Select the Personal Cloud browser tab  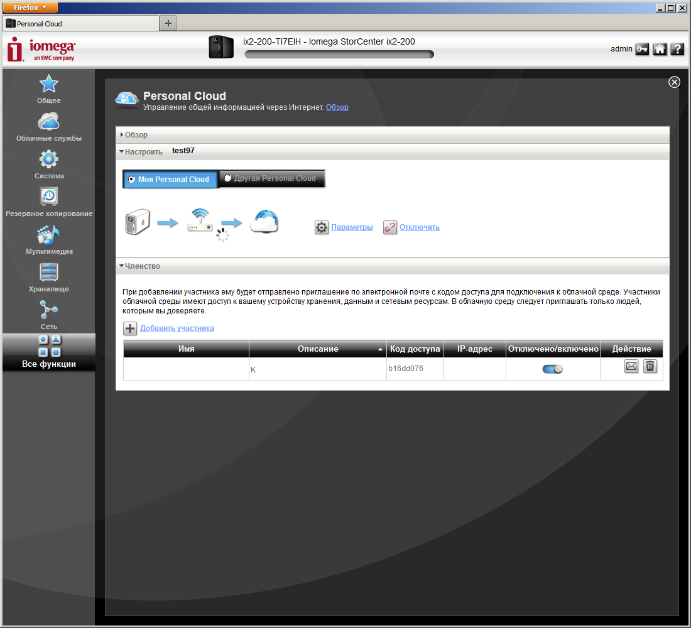pyautogui.click(x=81, y=23)
